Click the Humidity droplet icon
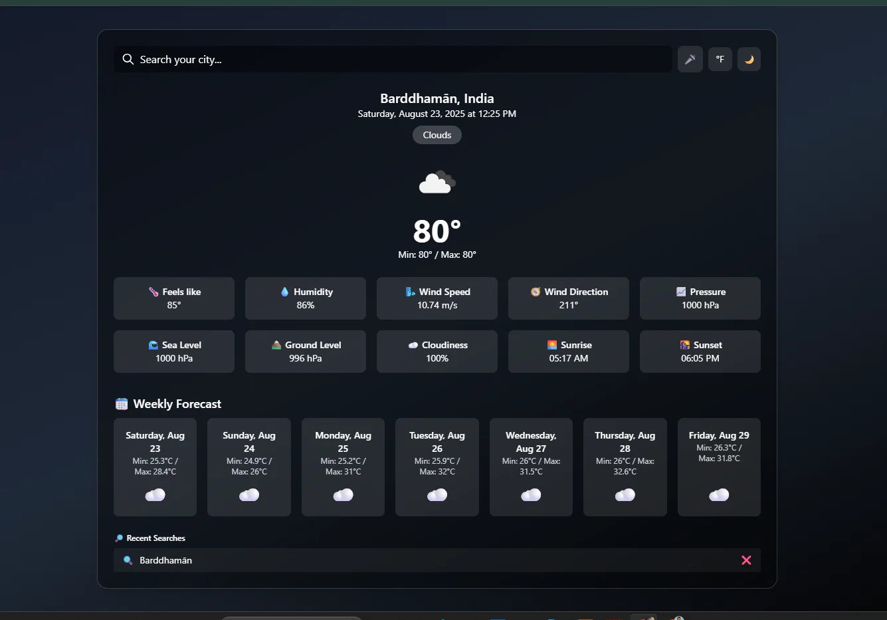 [286, 292]
